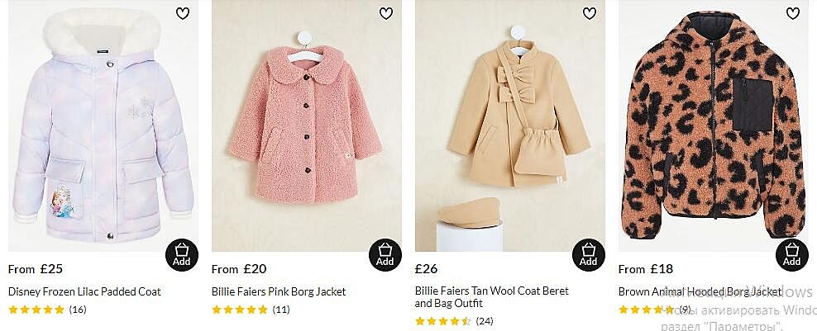The width and height of the screenshot is (817, 331).
Task: Add Disney Frozen Lilac Padded Coat to basket
Action: click(x=181, y=253)
